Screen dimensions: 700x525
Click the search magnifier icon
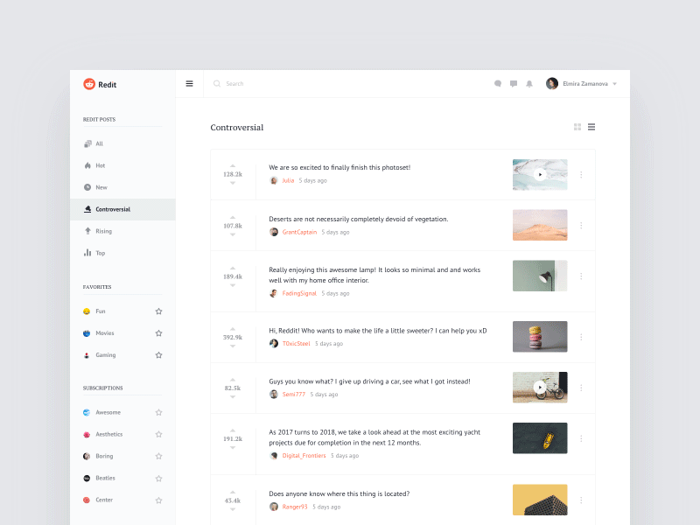tap(216, 83)
